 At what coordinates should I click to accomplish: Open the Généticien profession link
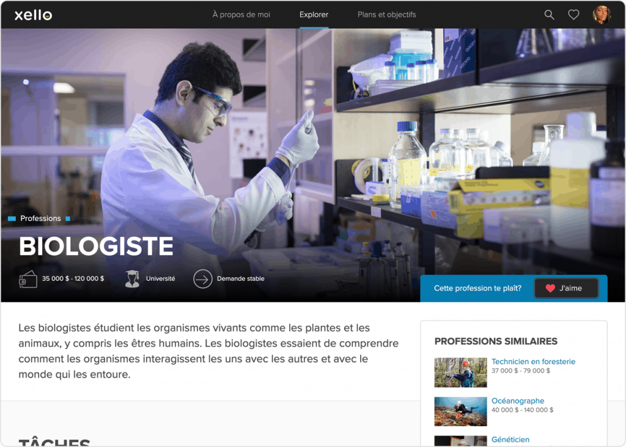(510, 440)
